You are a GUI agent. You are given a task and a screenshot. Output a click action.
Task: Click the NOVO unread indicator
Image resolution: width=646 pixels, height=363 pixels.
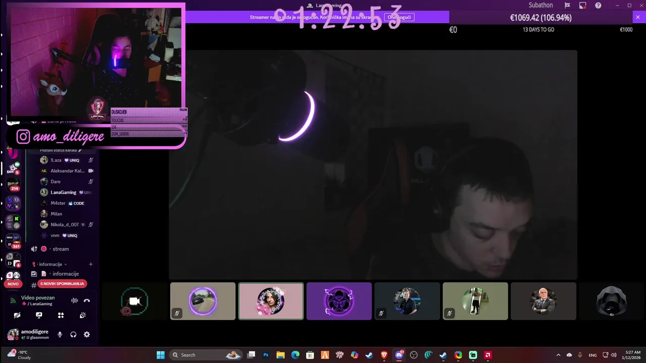[x=13, y=284]
